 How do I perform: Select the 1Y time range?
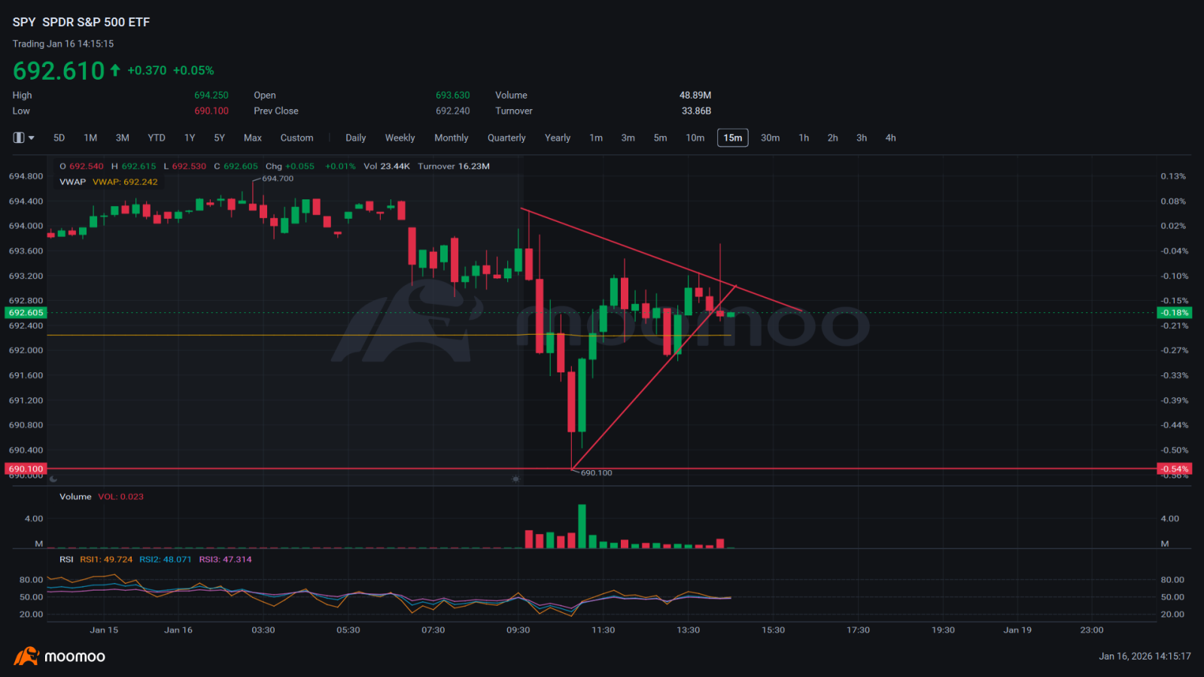190,138
